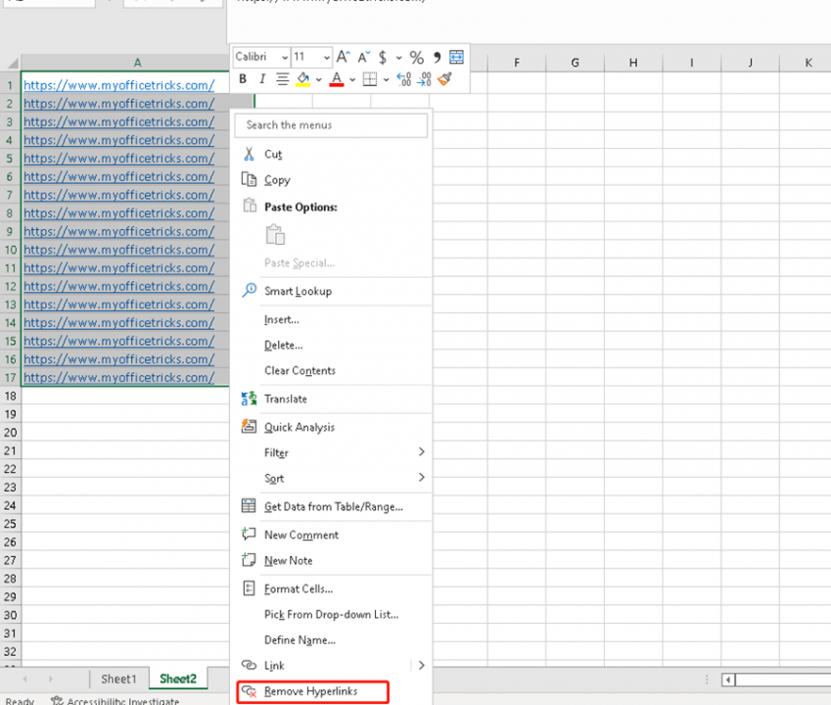The height and width of the screenshot is (705, 831).
Task: Open the Calibri font name dropdown
Action: pyautogui.click(x=283, y=56)
